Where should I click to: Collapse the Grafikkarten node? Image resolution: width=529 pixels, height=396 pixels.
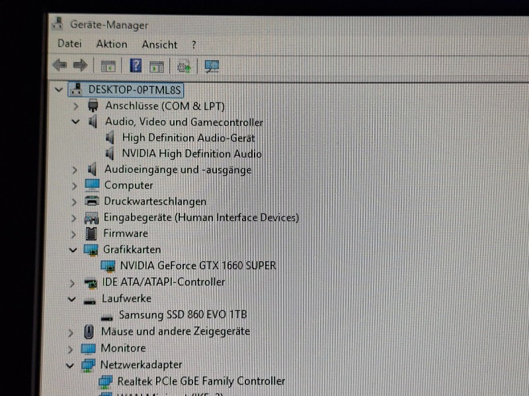point(73,249)
